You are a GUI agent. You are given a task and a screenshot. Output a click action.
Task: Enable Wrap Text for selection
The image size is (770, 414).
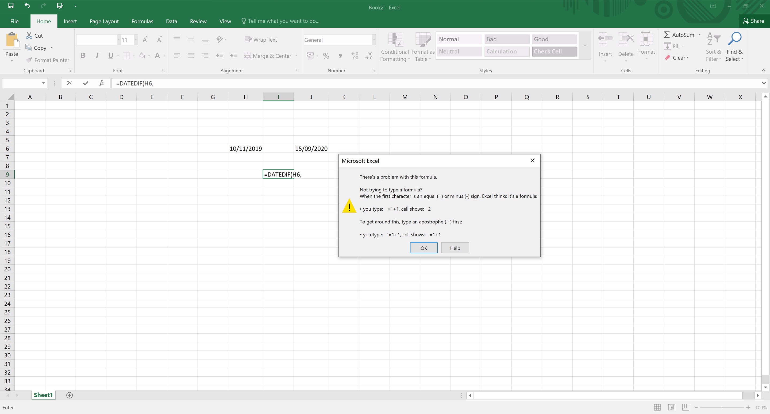pyautogui.click(x=260, y=40)
